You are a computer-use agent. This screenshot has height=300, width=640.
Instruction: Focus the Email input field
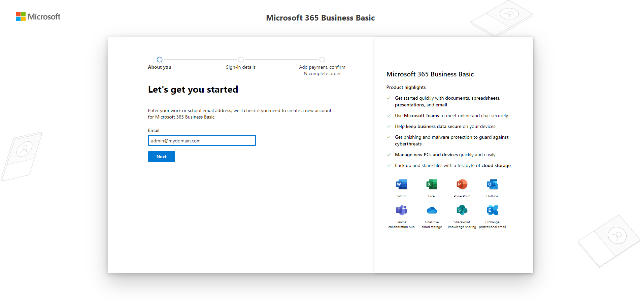pos(202,140)
